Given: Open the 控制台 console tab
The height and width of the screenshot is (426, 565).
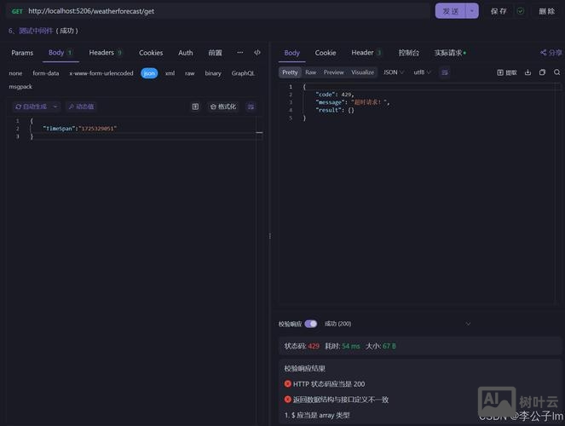Looking at the screenshot, I should tap(408, 53).
